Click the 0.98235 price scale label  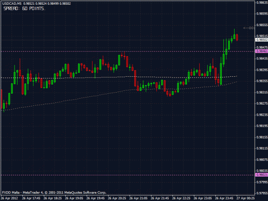point(262,115)
